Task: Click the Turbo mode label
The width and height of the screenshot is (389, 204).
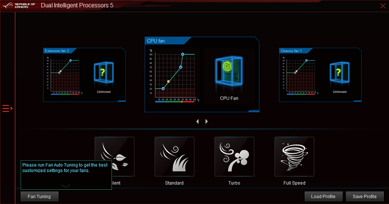Action: point(234,183)
